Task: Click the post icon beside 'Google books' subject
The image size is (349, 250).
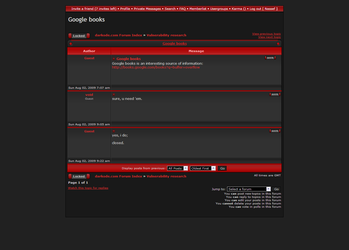Action: [114, 59]
